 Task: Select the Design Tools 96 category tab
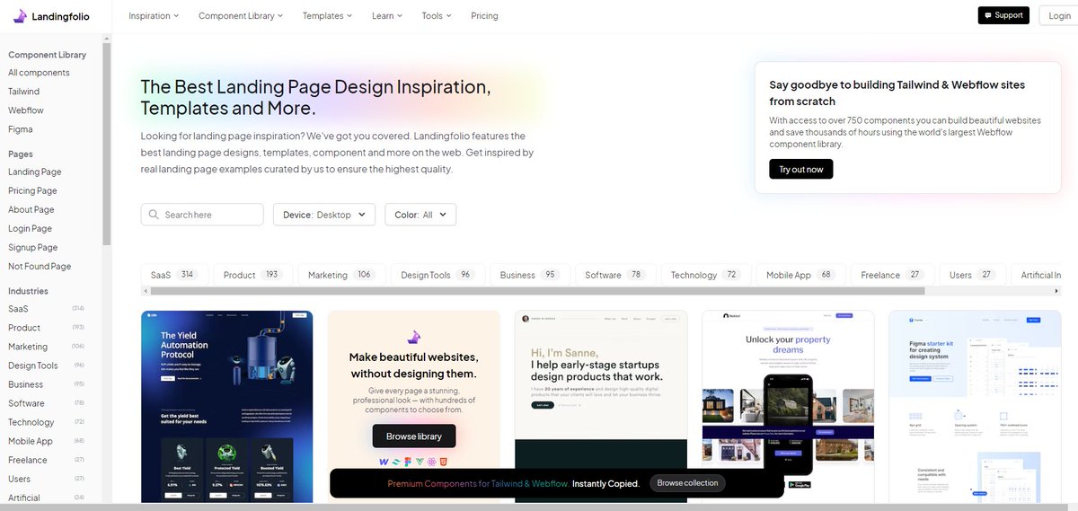tap(437, 275)
